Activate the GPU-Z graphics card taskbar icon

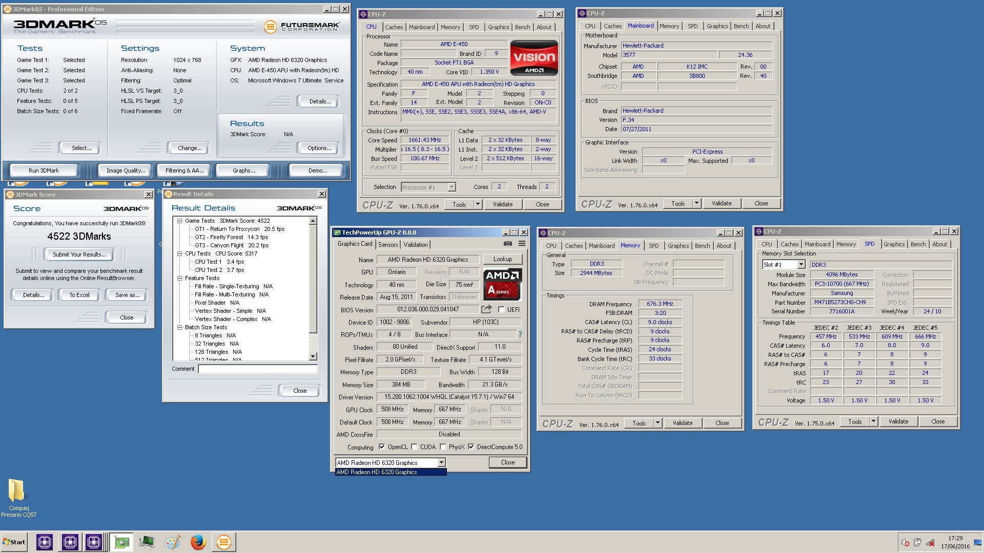click(121, 542)
